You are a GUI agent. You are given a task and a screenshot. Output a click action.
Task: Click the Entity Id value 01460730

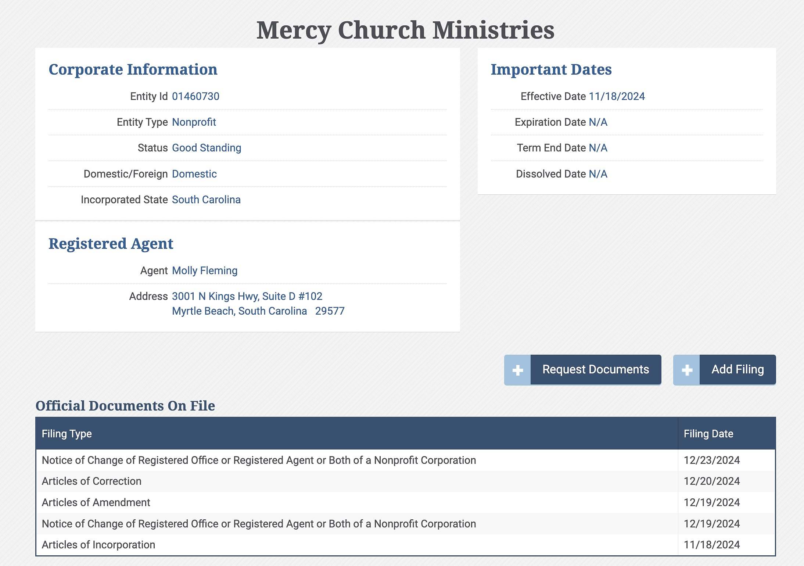pos(195,96)
